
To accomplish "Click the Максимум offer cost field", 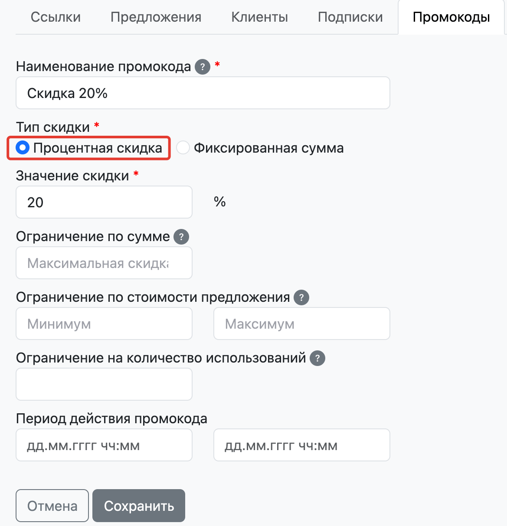I will (x=301, y=324).
